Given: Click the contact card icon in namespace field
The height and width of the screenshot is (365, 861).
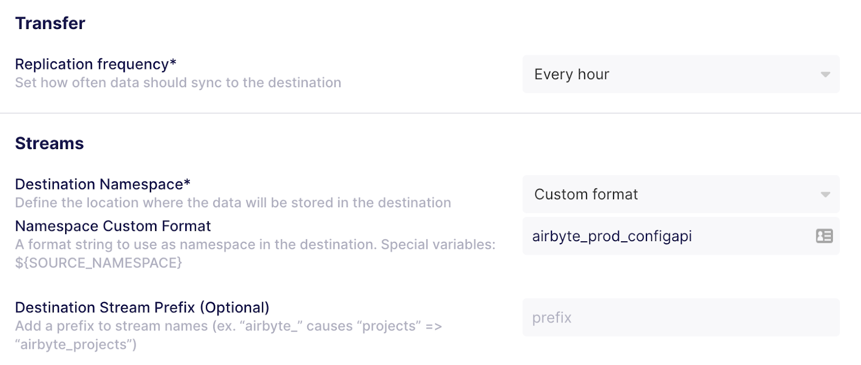Looking at the screenshot, I should coord(825,236).
